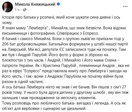
Task: Click the name "Христина Парубій"
Action: [x=59, y=66]
